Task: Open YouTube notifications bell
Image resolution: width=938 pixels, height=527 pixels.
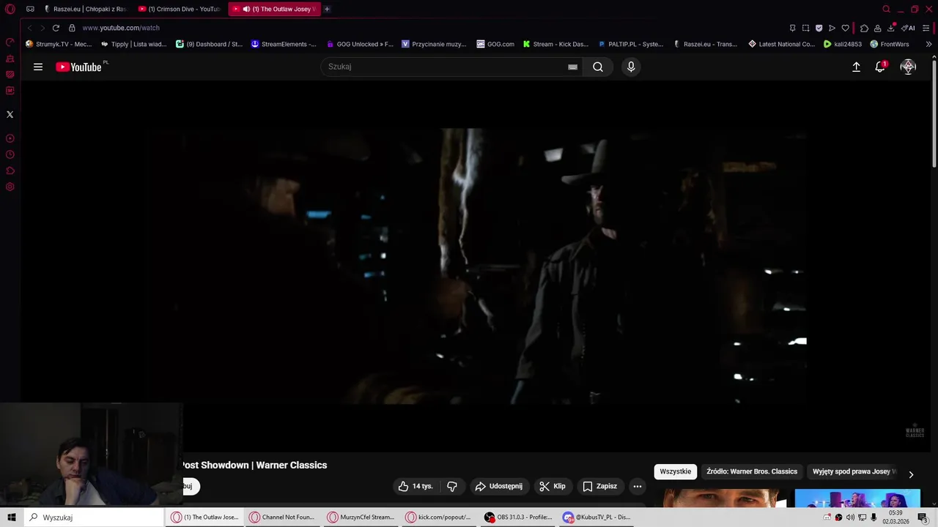Action: 880,67
